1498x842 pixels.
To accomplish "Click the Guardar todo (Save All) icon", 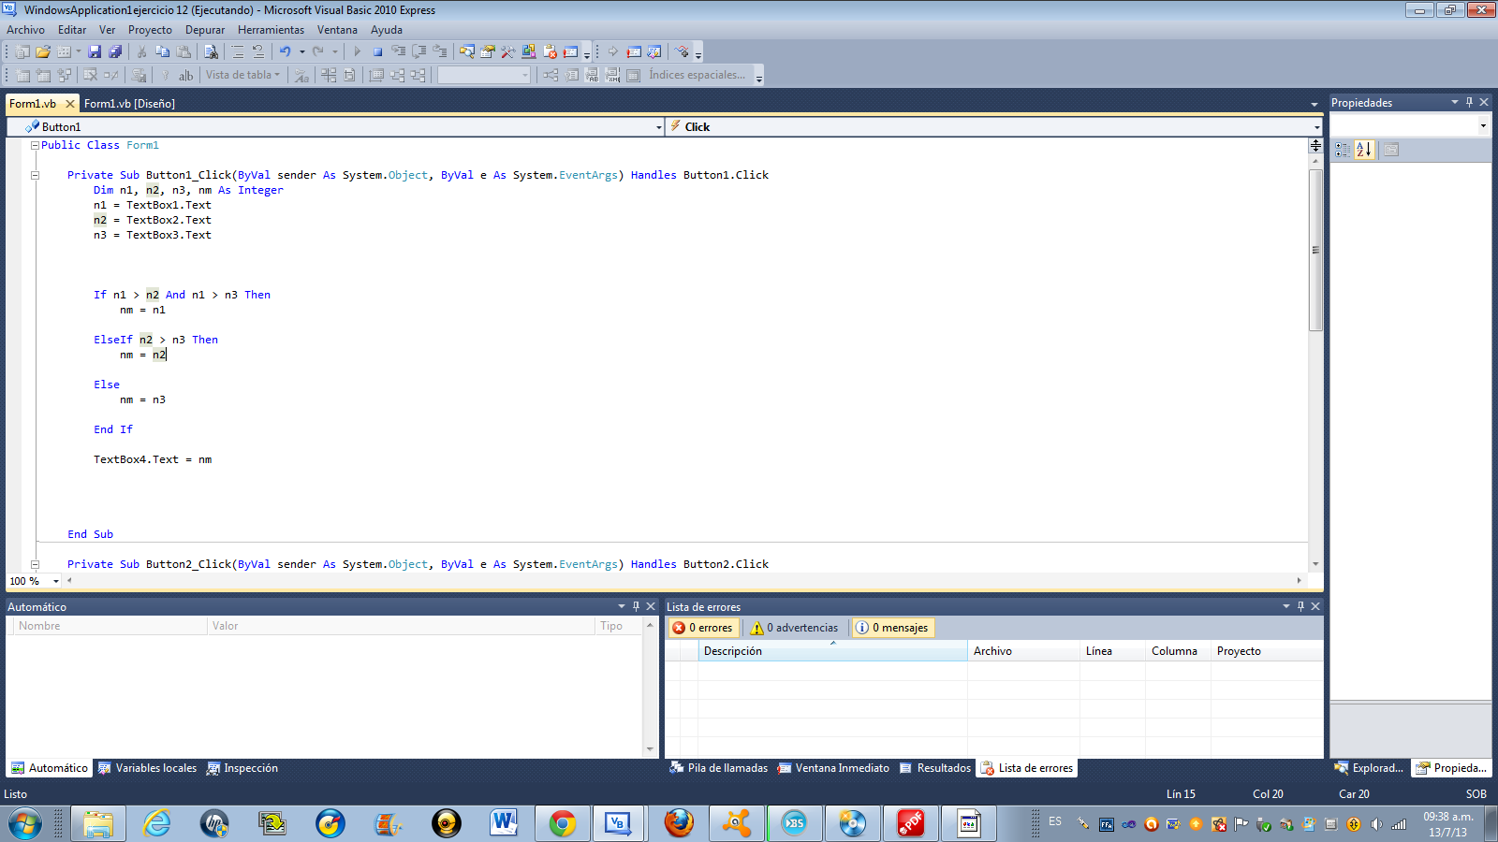I will click(x=116, y=51).
